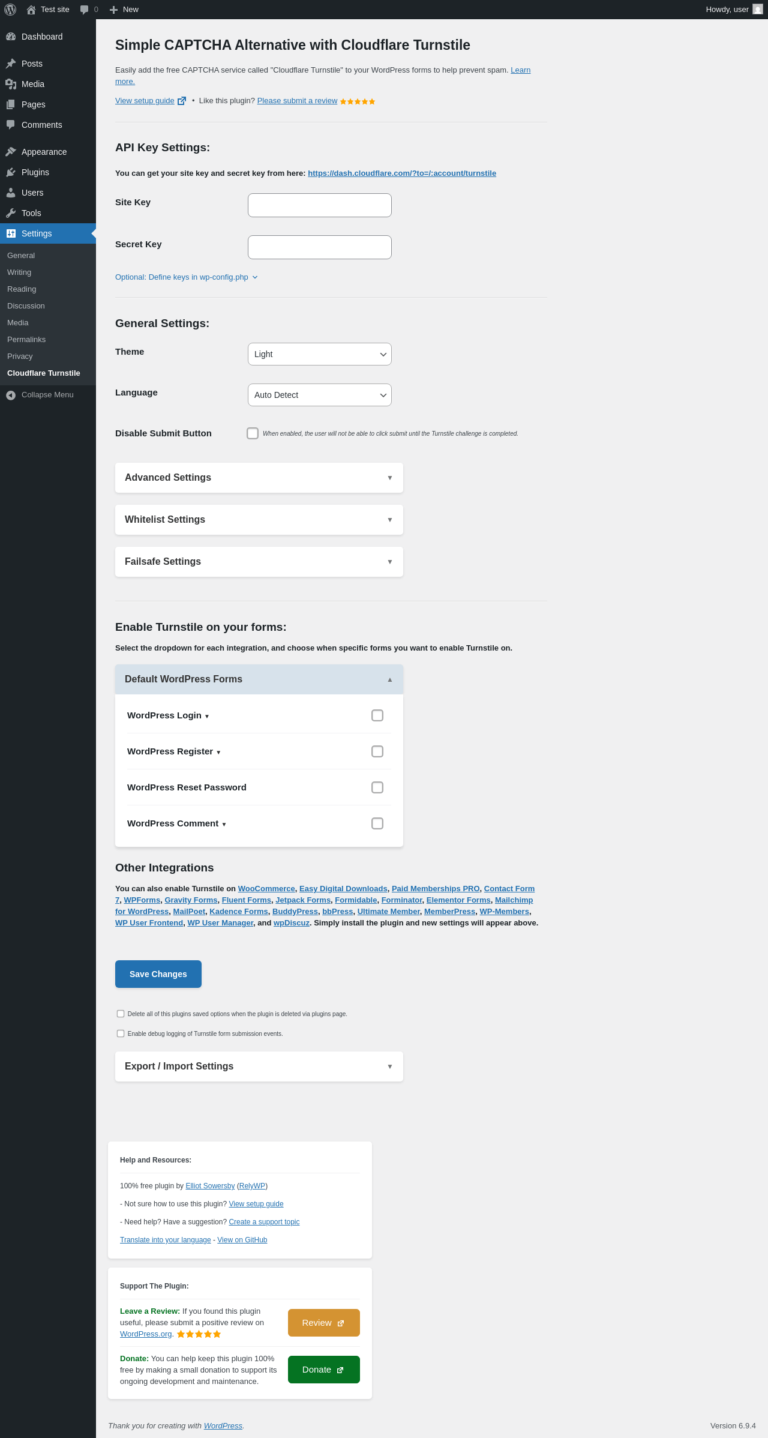Image resolution: width=768 pixels, height=1438 pixels.
Task: Click the Plugins plug icon
Action: pyautogui.click(x=11, y=172)
